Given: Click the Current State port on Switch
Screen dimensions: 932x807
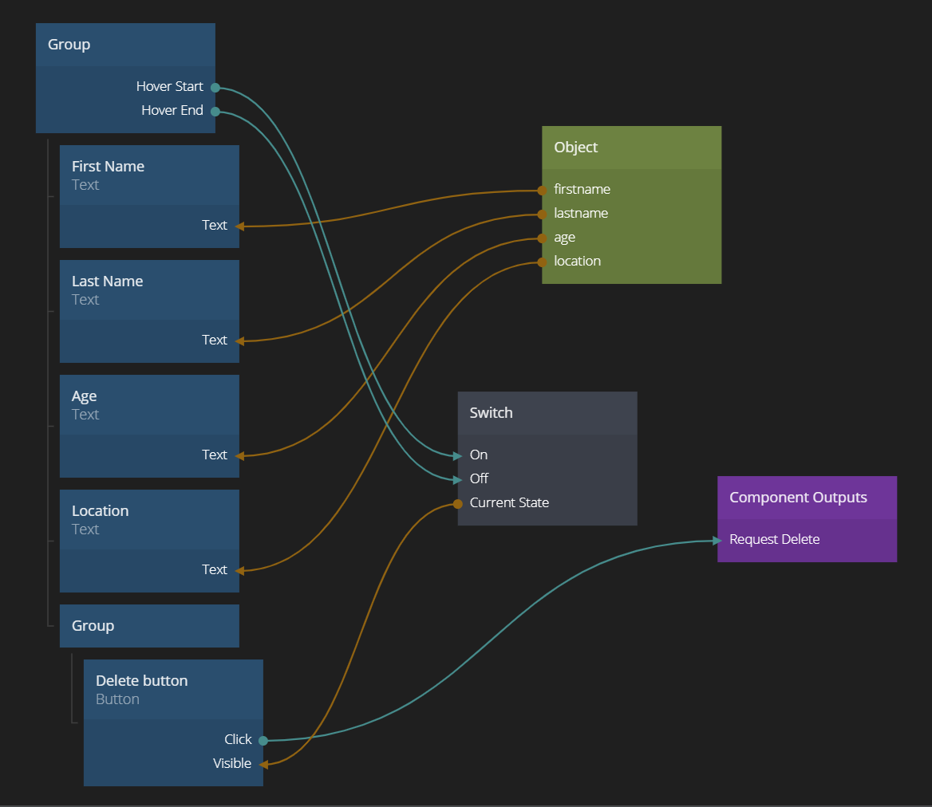Looking at the screenshot, I should pos(458,503).
